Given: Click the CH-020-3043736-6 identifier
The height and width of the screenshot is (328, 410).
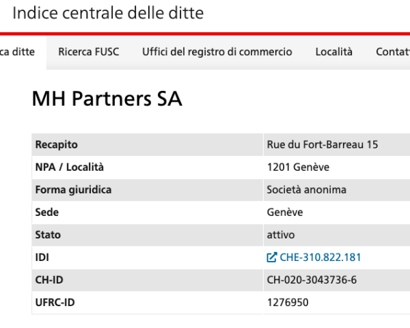Looking at the screenshot, I should (312, 280).
